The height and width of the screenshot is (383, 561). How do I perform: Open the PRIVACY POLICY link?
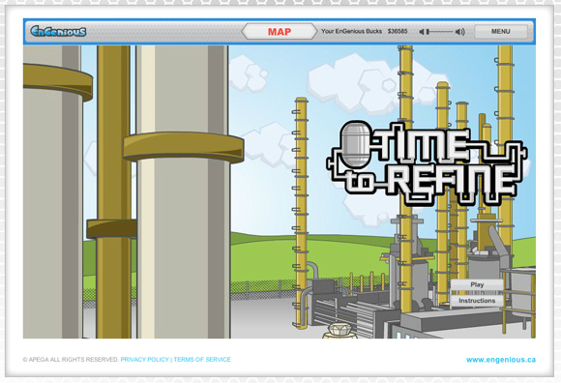144,360
